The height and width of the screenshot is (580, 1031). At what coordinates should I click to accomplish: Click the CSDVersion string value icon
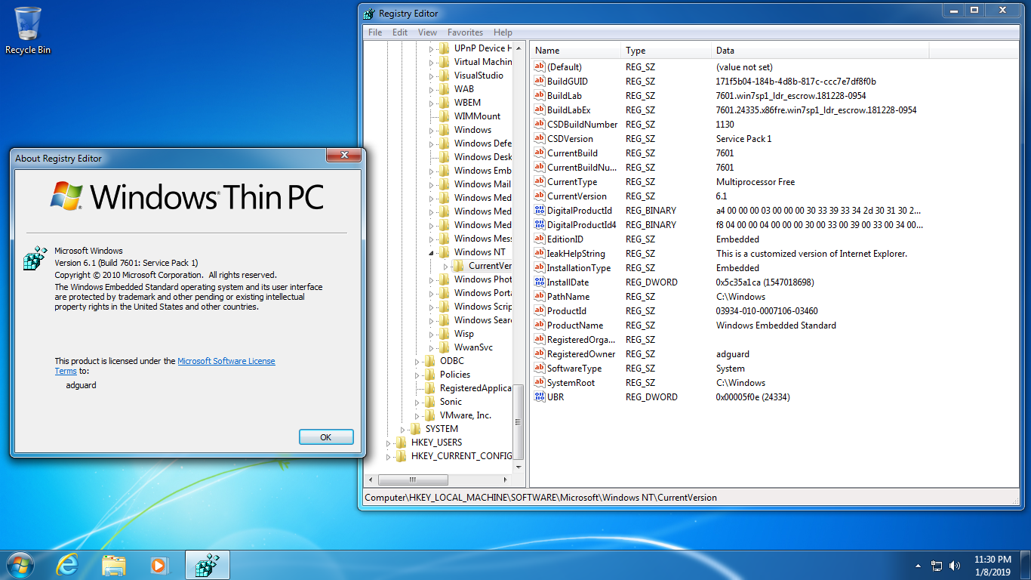[539, 139]
